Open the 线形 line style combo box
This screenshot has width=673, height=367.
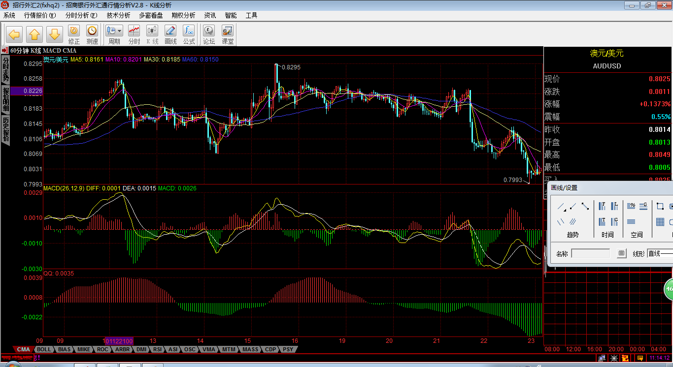[x=660, y=253]
